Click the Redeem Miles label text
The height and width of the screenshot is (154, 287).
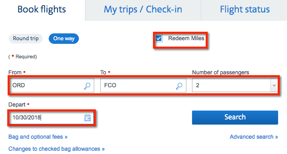click(x=186, y=38)
